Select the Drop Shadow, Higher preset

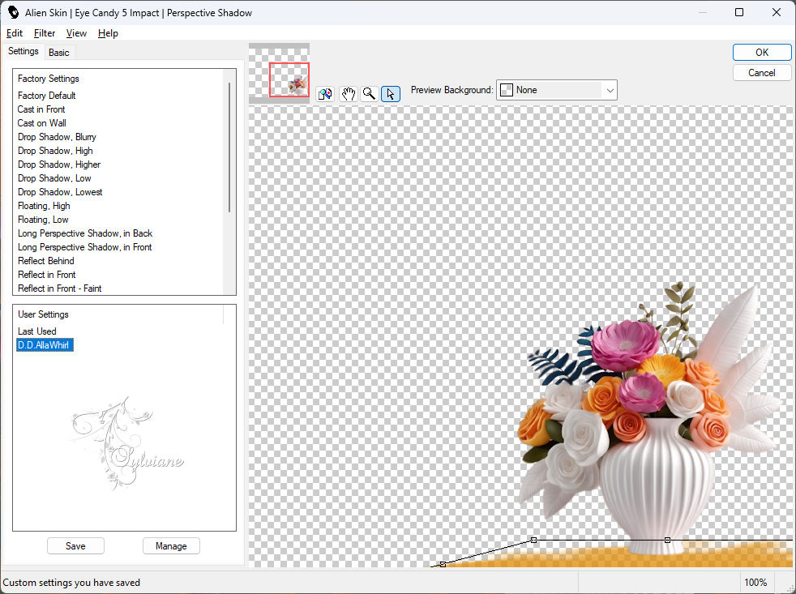(x=59, y=164)
